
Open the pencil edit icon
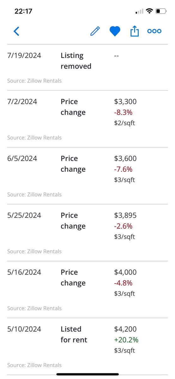pyautogui.click(x=95, y=31)
